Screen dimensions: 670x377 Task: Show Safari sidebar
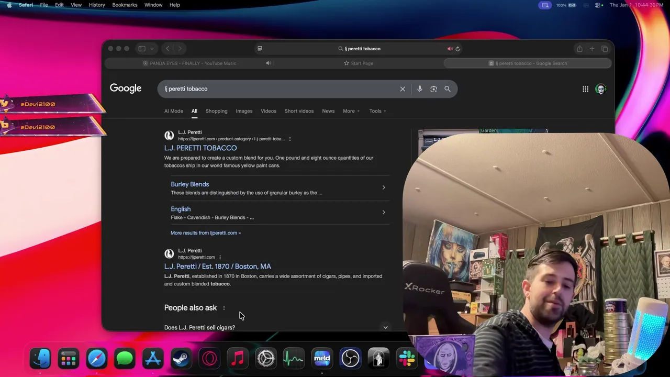pyautogui.click(x=141, y=49)
